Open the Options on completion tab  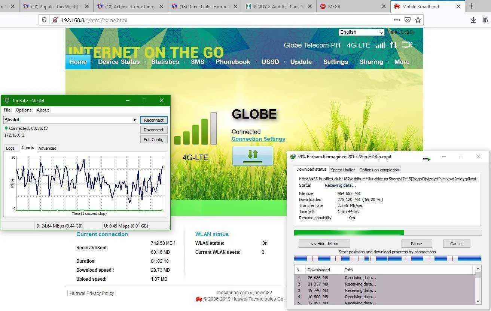379,170
